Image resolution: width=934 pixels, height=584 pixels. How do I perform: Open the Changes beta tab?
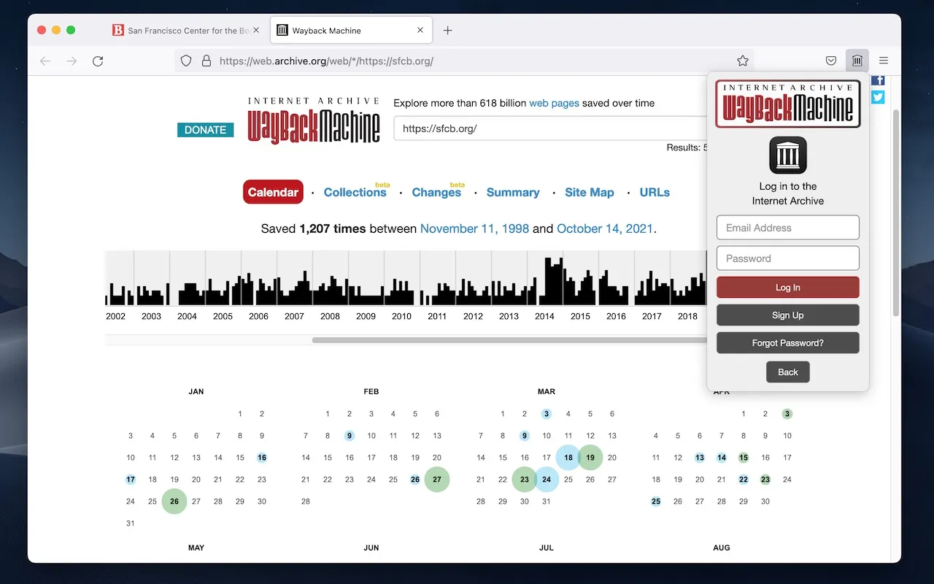(436, 192)
